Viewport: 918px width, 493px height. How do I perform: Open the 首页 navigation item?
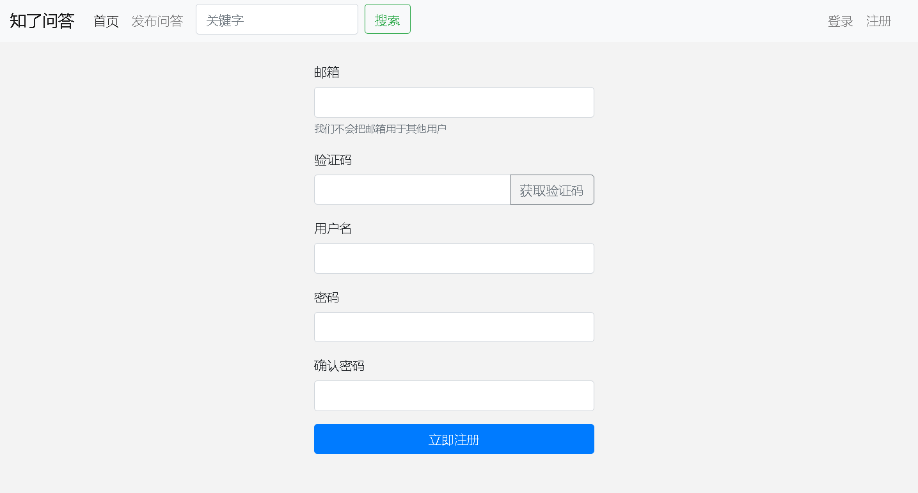106,20
